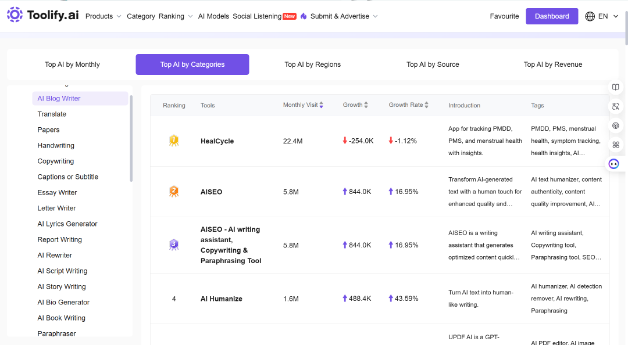Switch to Top AI by Source tab
628x345 pixels.
tap(433, 64)
